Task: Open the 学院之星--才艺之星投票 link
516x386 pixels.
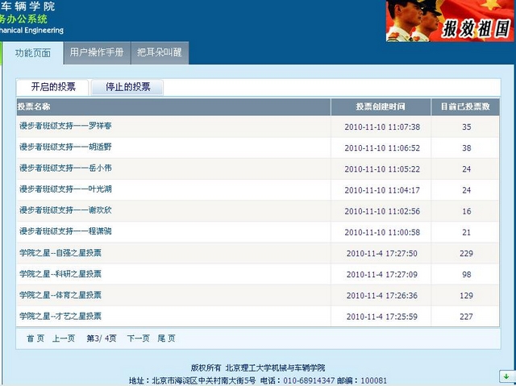Action: (60, 316)
